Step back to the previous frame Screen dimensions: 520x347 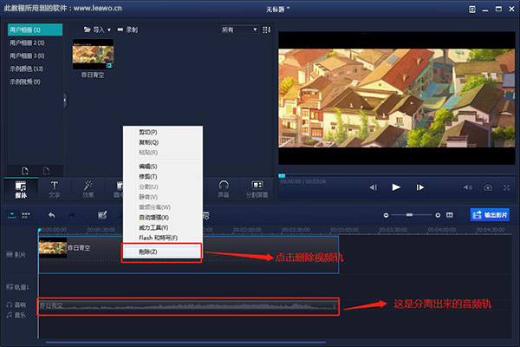(373, 187)
